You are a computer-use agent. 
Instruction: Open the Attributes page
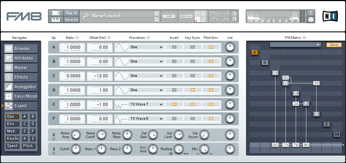pyautogui.click(x=21, y=58)
